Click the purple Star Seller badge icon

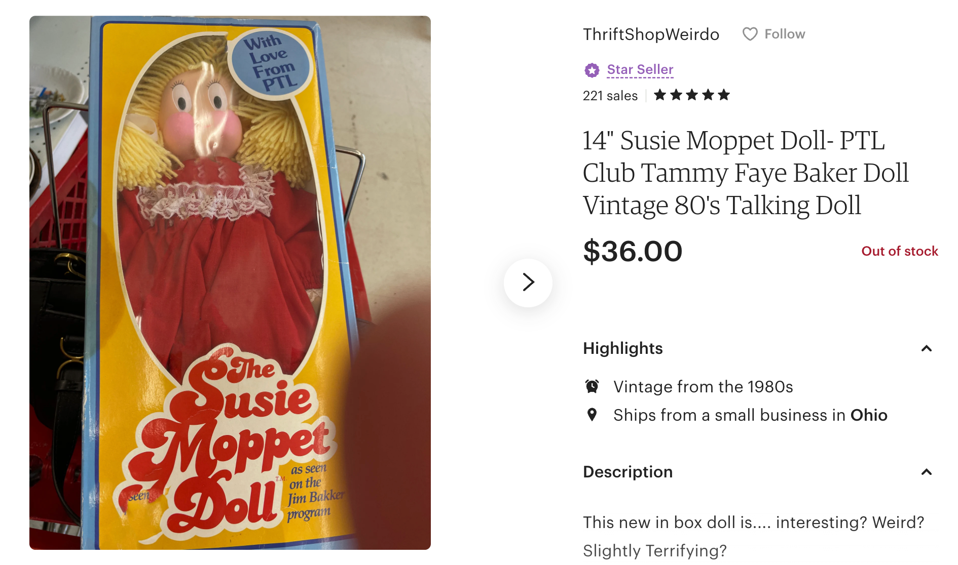pyautogui.click(x=592, y=70)
